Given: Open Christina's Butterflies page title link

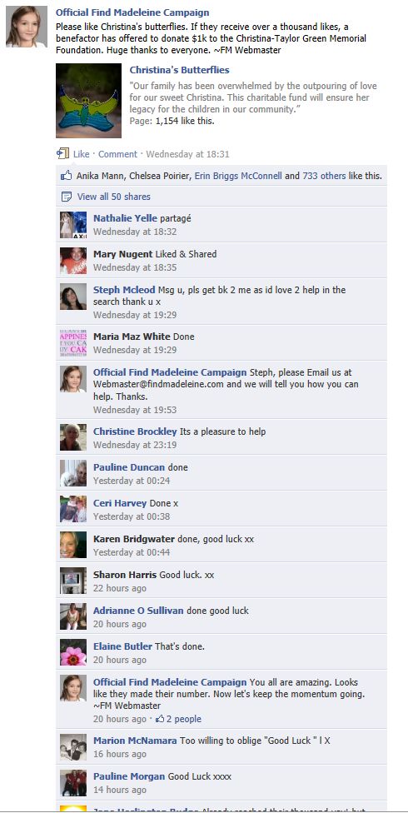Looking at the screenshot, I should 179,70.
